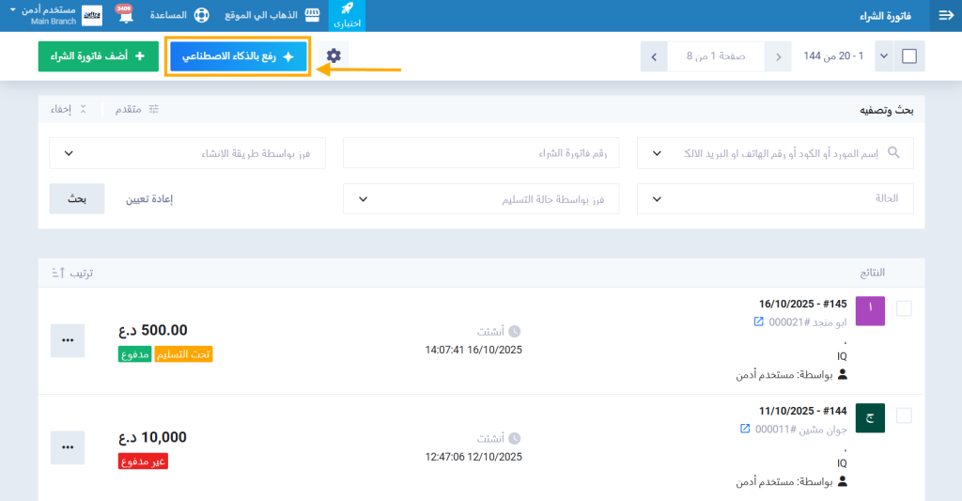962x501 pixels.
Task: Go to next page arrow
Action: [x=654, y=56]
